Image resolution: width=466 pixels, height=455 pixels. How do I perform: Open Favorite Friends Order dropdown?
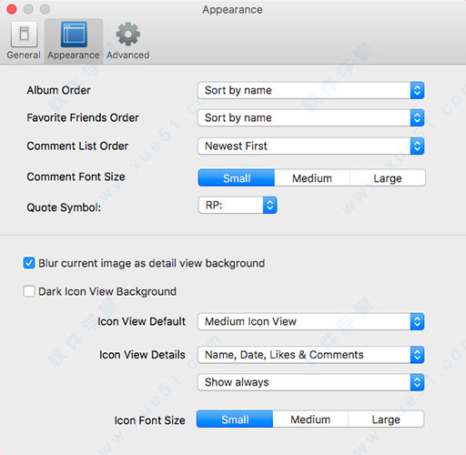(310, 117)
